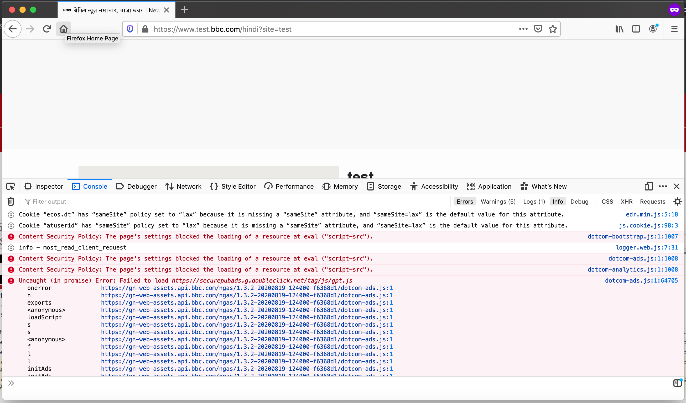Image resolution: width=686 pixels, height=403 pixels.
Task: Save the page to Pocket
Action: 538,29
